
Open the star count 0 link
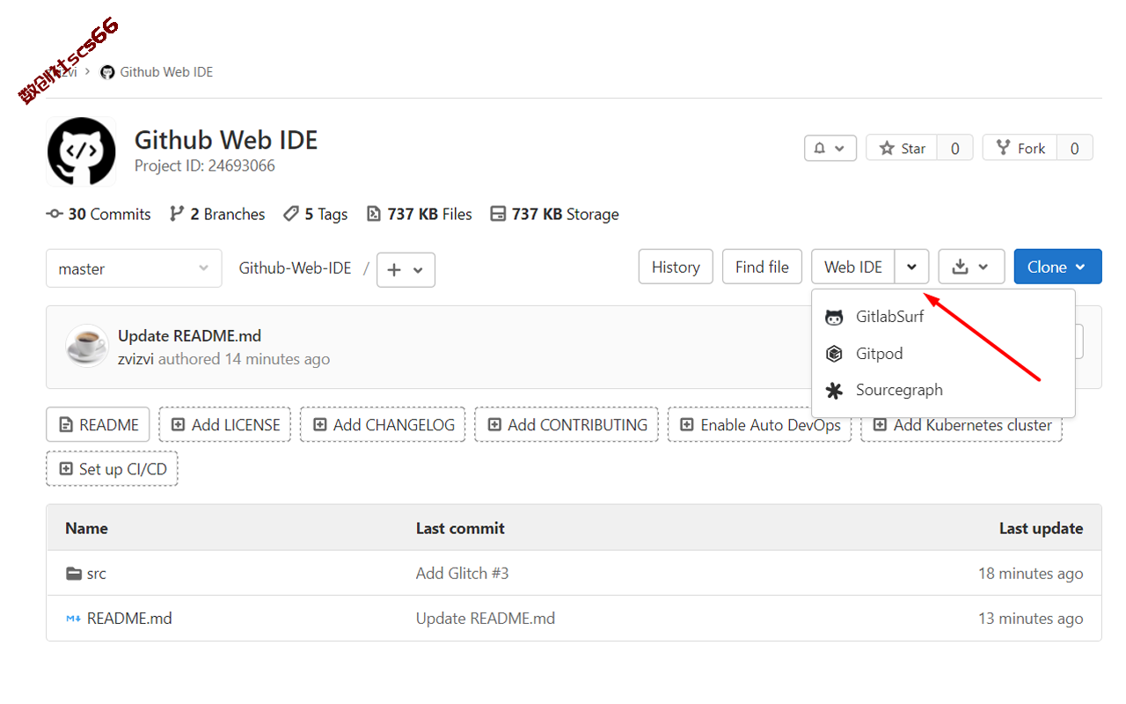(955, 148)
